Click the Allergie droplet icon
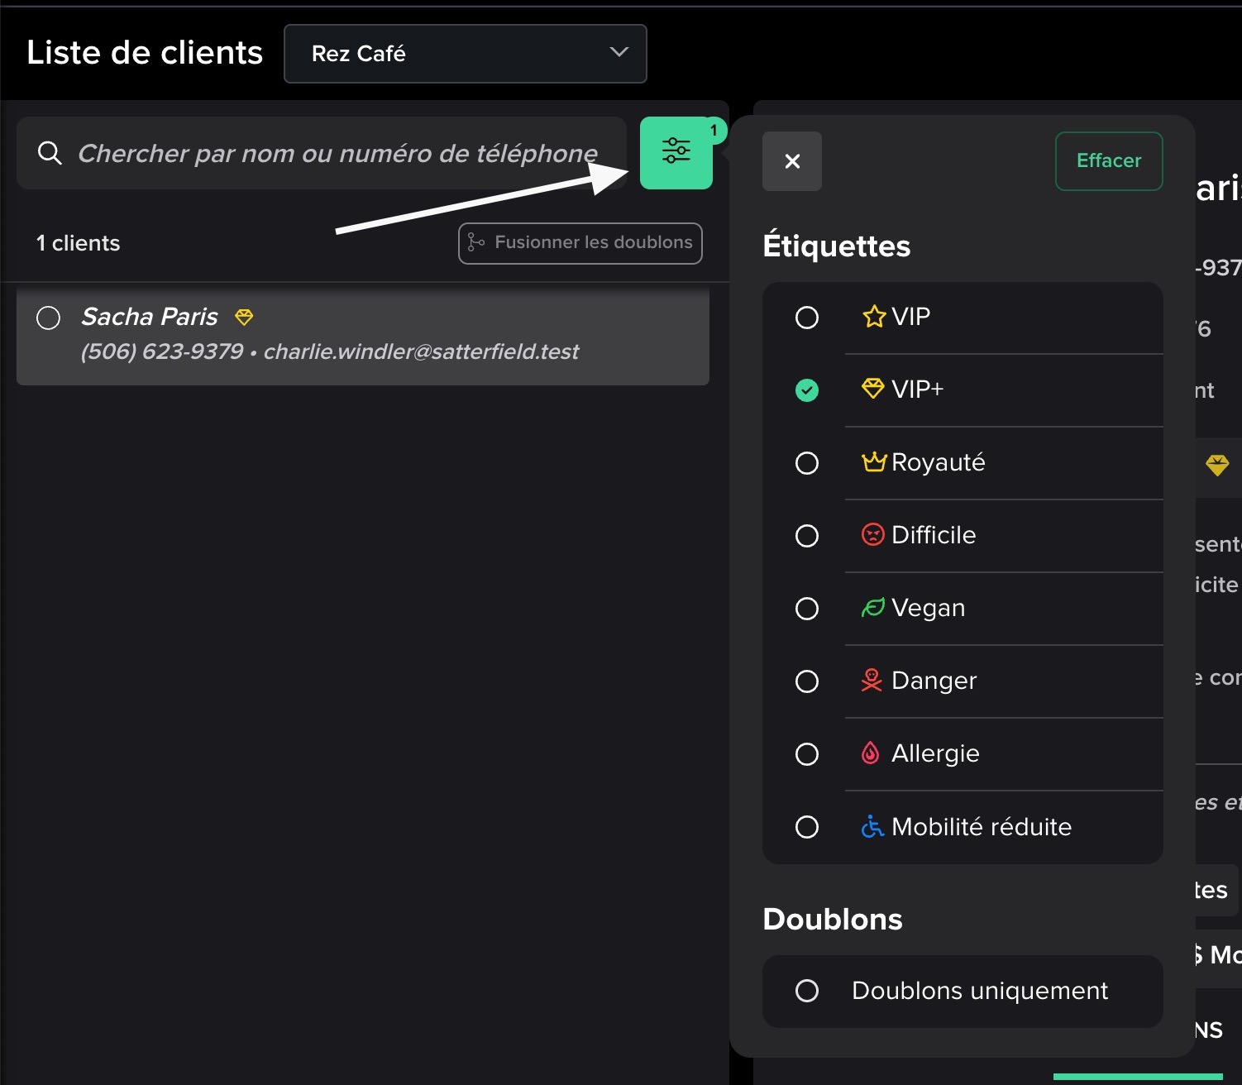This screenshot has height=1085, width=1242. pos(871,753)
